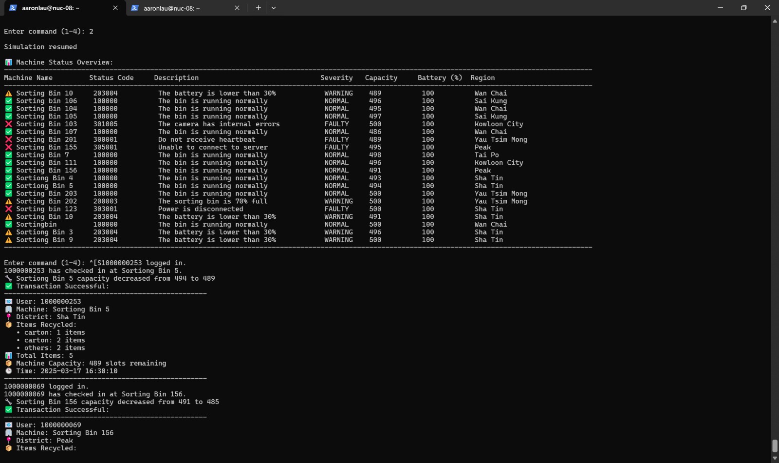Click the wrench icon on the capacity decreased line
The image size is (779, 463).
pos(8,278)
